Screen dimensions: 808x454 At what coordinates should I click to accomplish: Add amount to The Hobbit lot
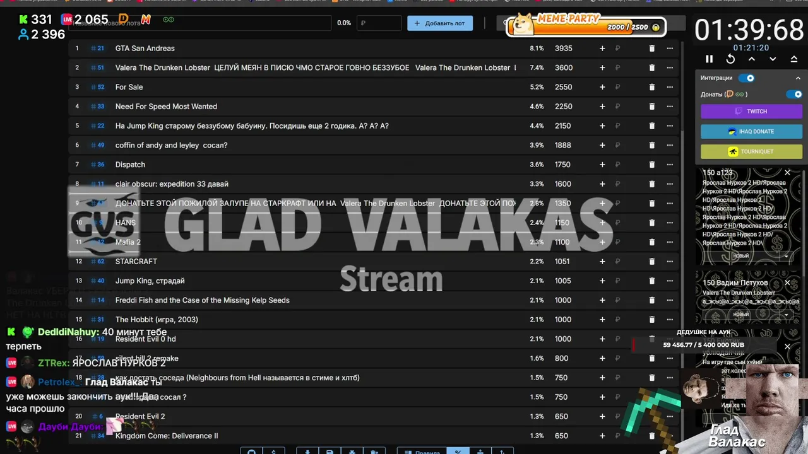[x=602, y=320]
